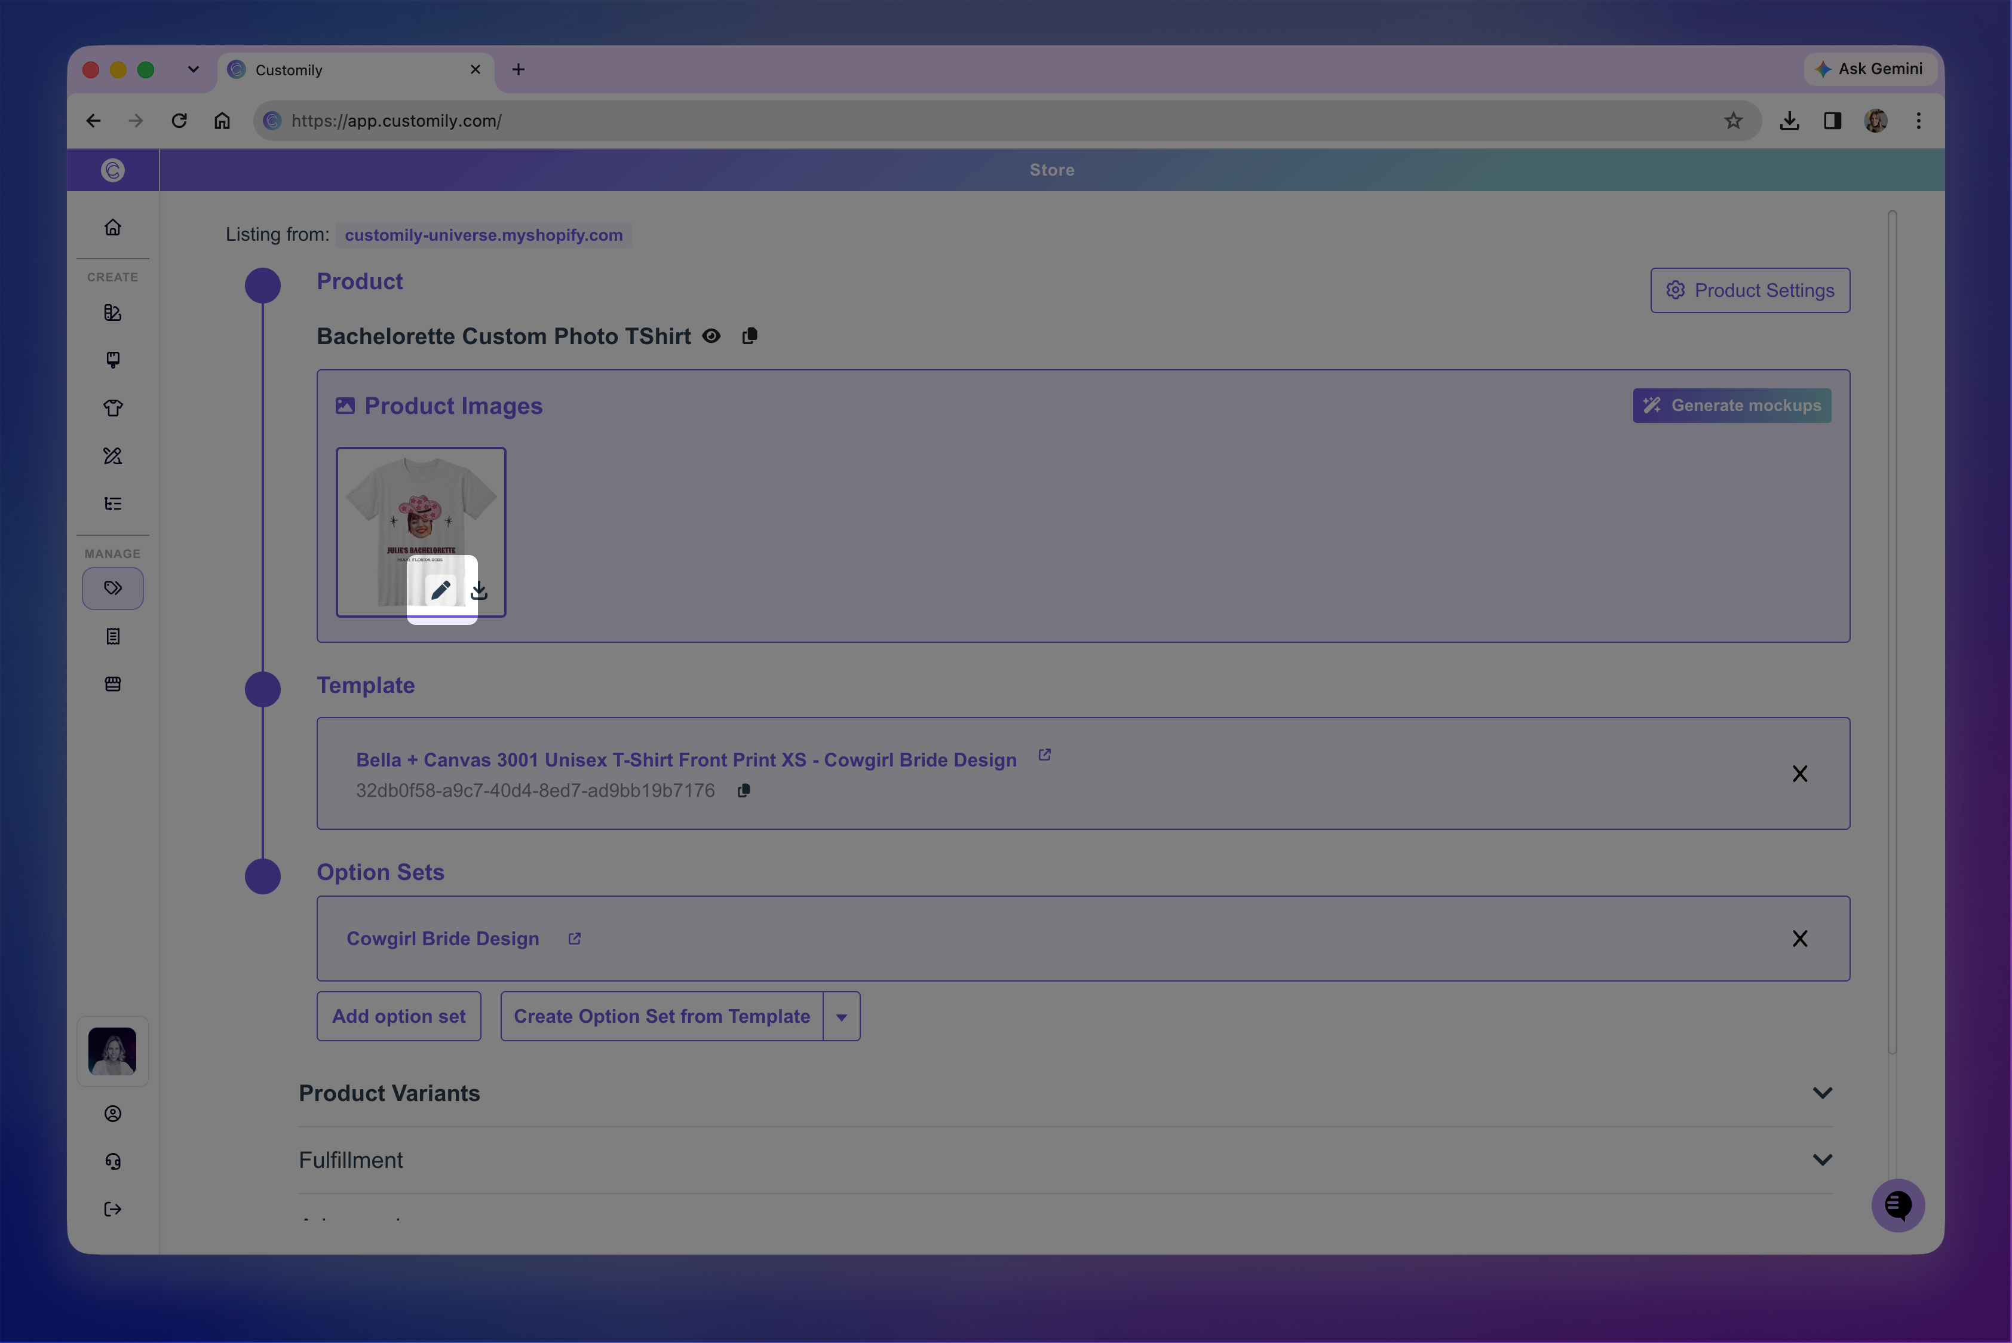2012x1343 pixels.
Task: Click Generate mockups button
Action: 1731,406
